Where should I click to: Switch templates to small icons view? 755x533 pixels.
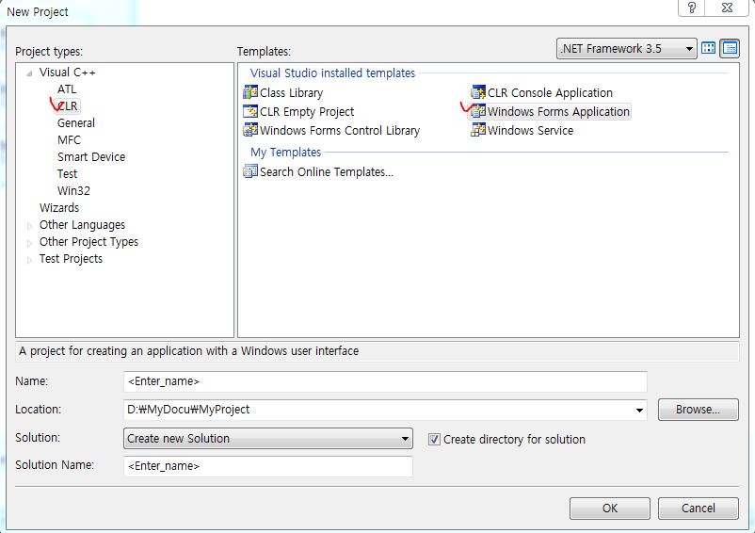(730, 48)
